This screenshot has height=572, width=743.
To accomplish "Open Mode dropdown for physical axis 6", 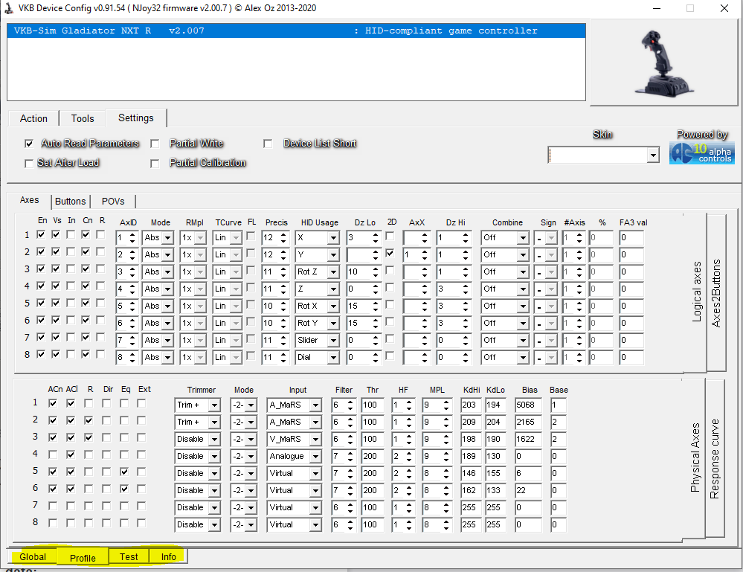I will [251, 490].
